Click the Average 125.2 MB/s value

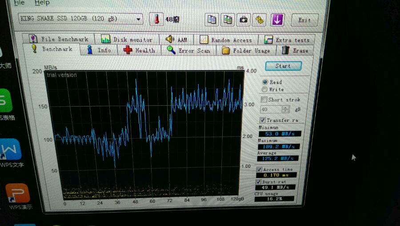[277, 158]
